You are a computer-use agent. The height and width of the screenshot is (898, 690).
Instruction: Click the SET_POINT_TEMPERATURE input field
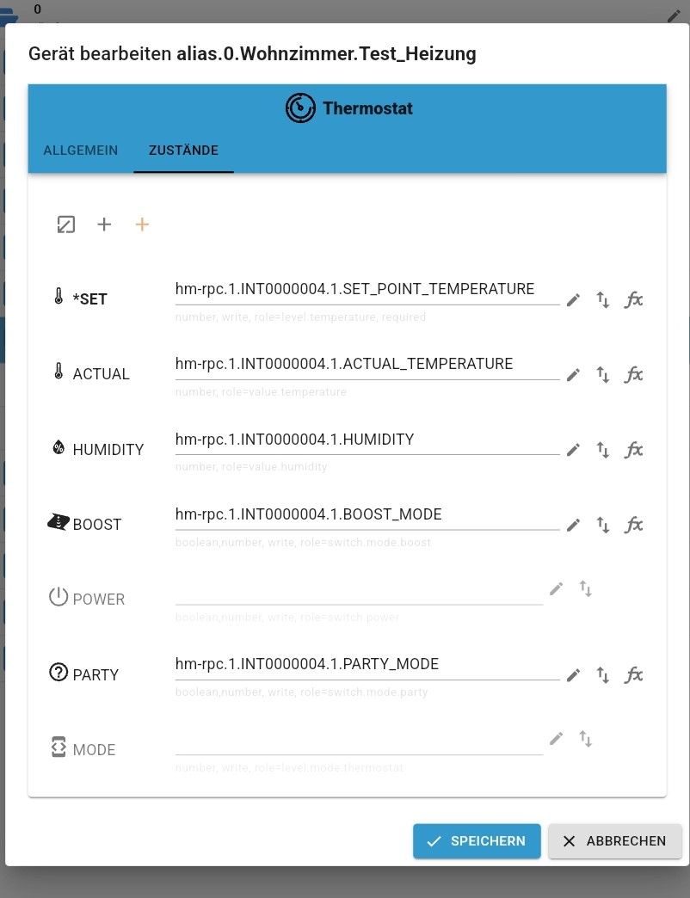[367, 290]
